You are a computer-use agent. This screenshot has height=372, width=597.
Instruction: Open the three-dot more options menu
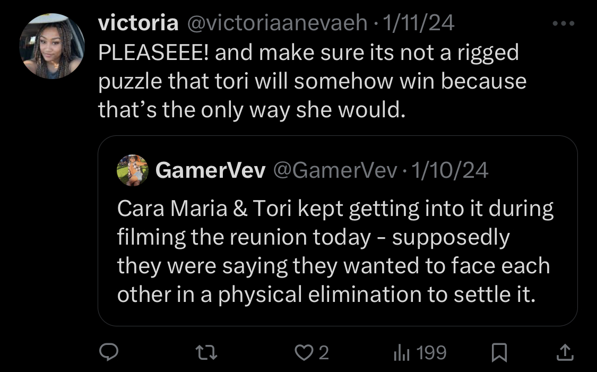(564, 23)
